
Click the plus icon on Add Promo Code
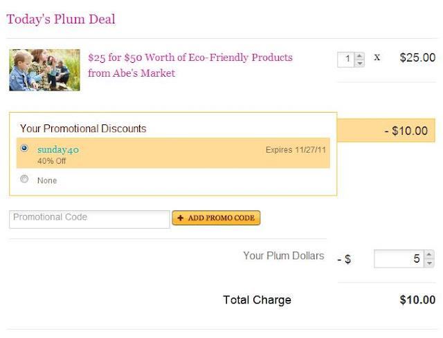[x=181, y=218]
